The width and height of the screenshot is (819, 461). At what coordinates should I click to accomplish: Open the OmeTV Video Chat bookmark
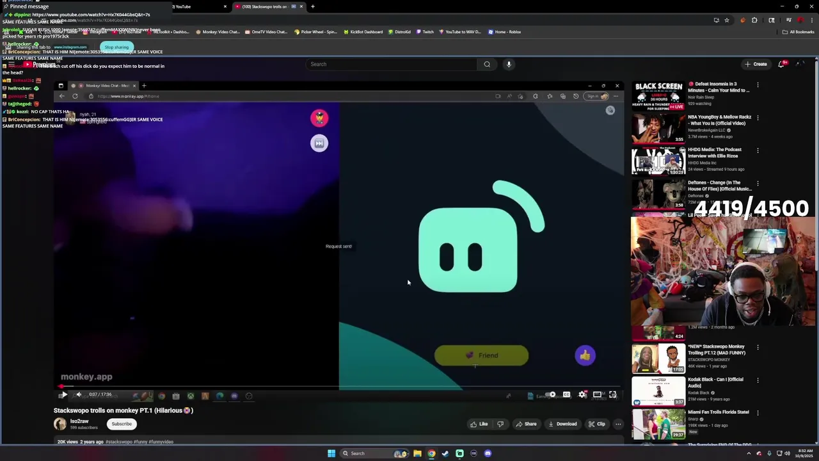coord(266,31)
